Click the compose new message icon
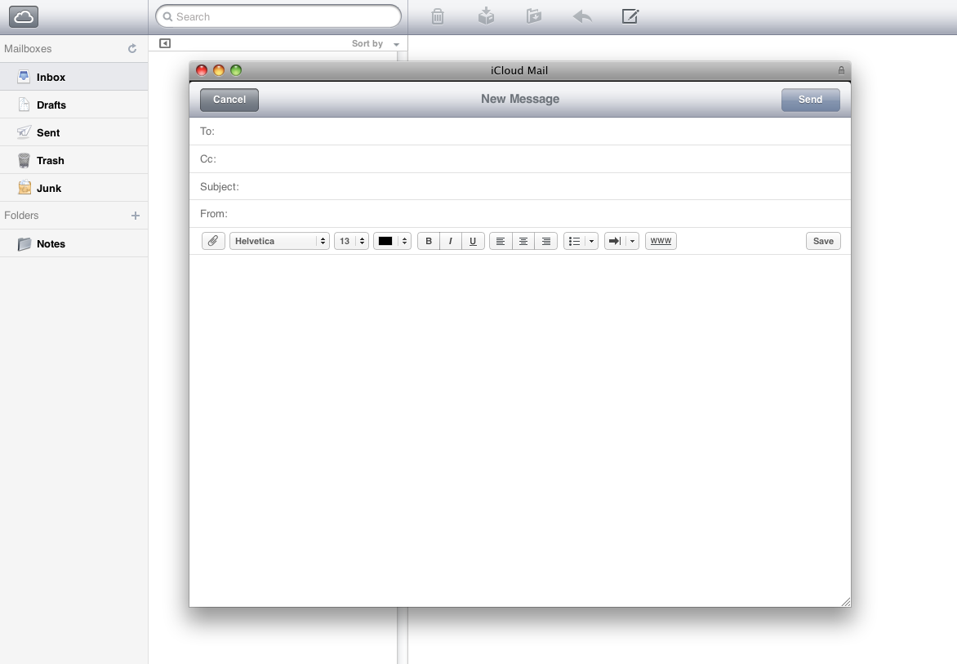The image size is (957, 664). (630, 16)
